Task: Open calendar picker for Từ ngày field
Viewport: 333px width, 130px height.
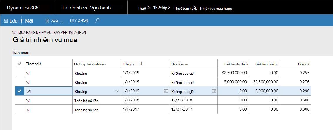Action: [166, 91]
